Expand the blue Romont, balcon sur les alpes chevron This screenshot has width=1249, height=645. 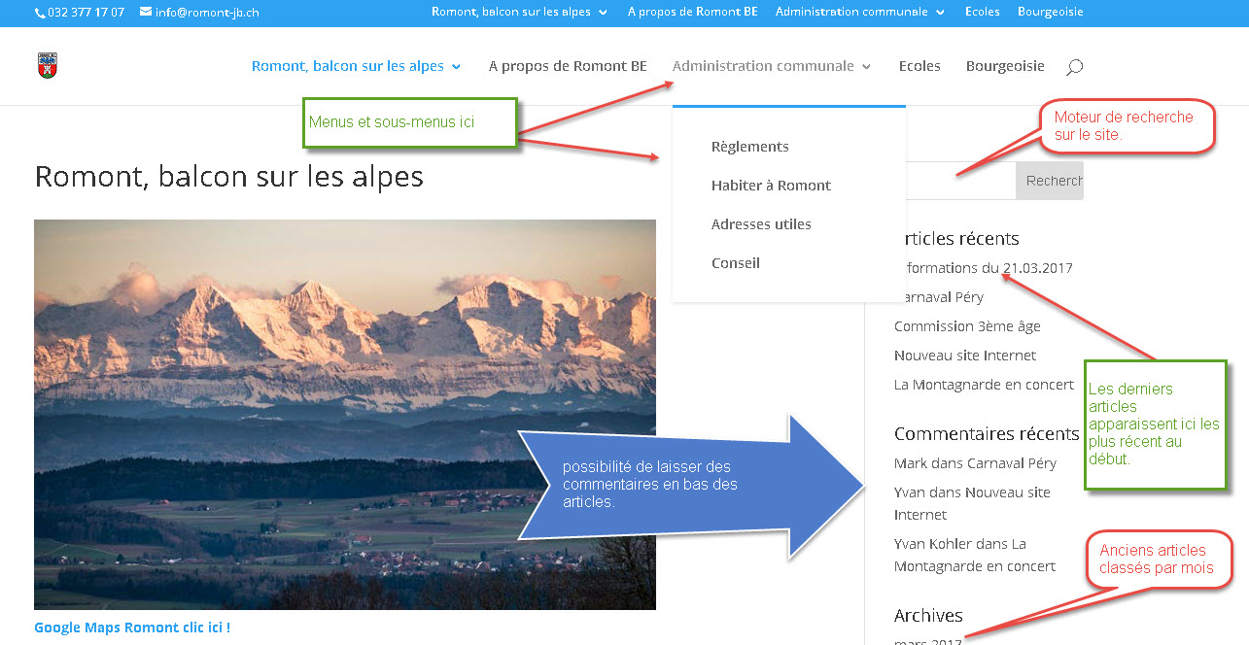point(457,67)
